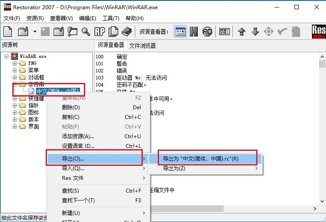This screenshot has width=326, height=222.
Task: Expand the 界面 folder node
Action: click(x=14, y=126)
